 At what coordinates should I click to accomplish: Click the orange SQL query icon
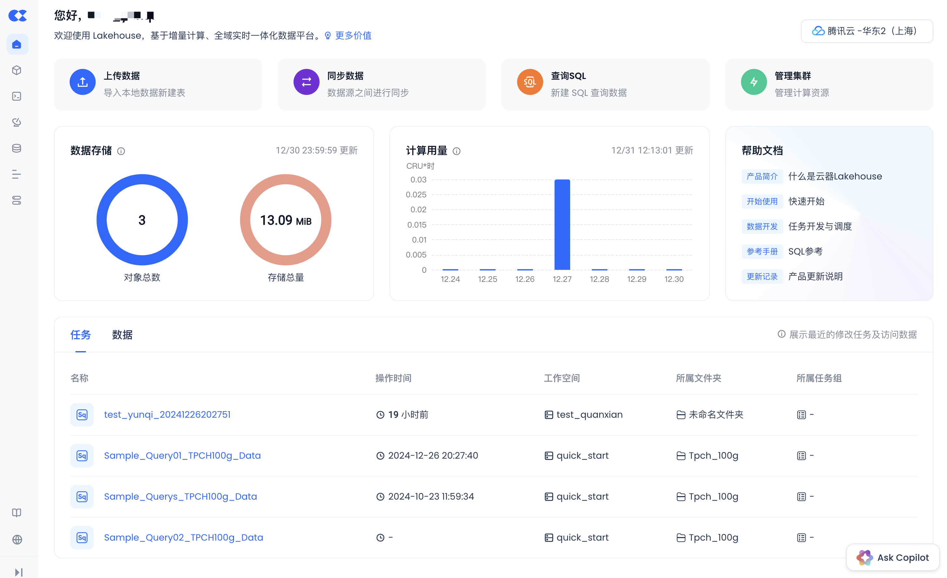[x=529, y=82]
